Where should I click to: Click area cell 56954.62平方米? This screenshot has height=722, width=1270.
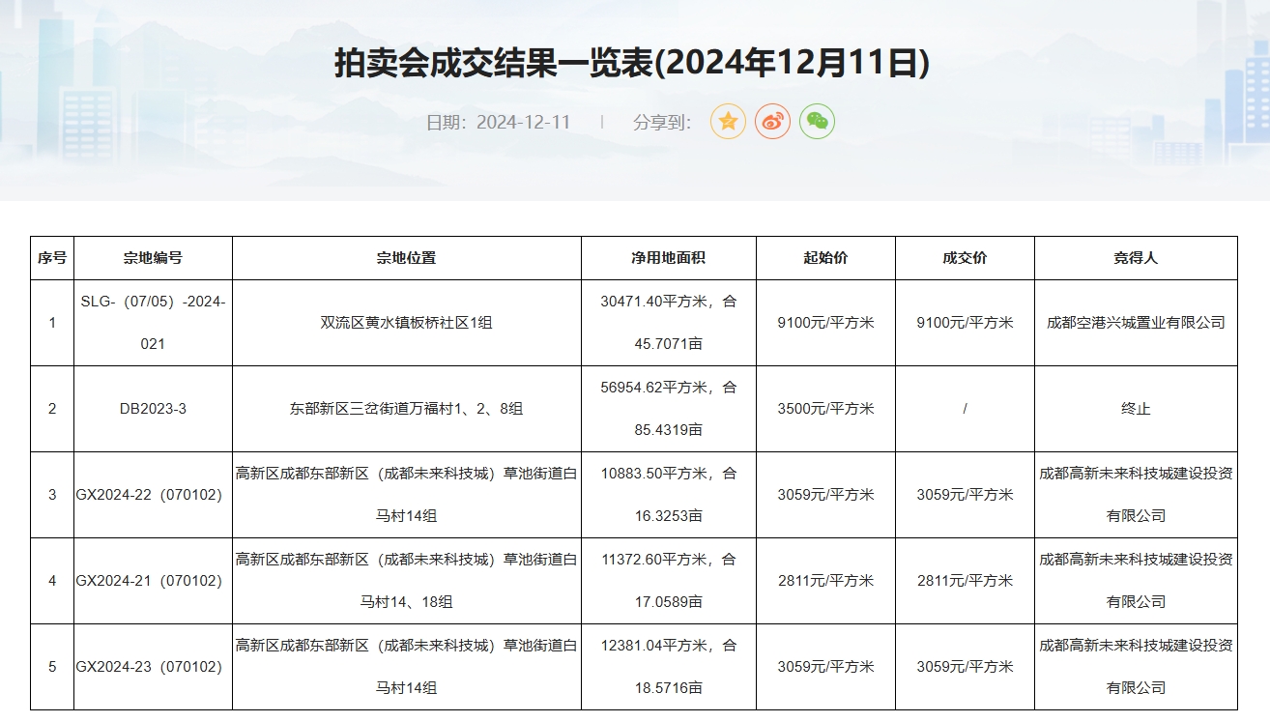(x=668, y=409)
